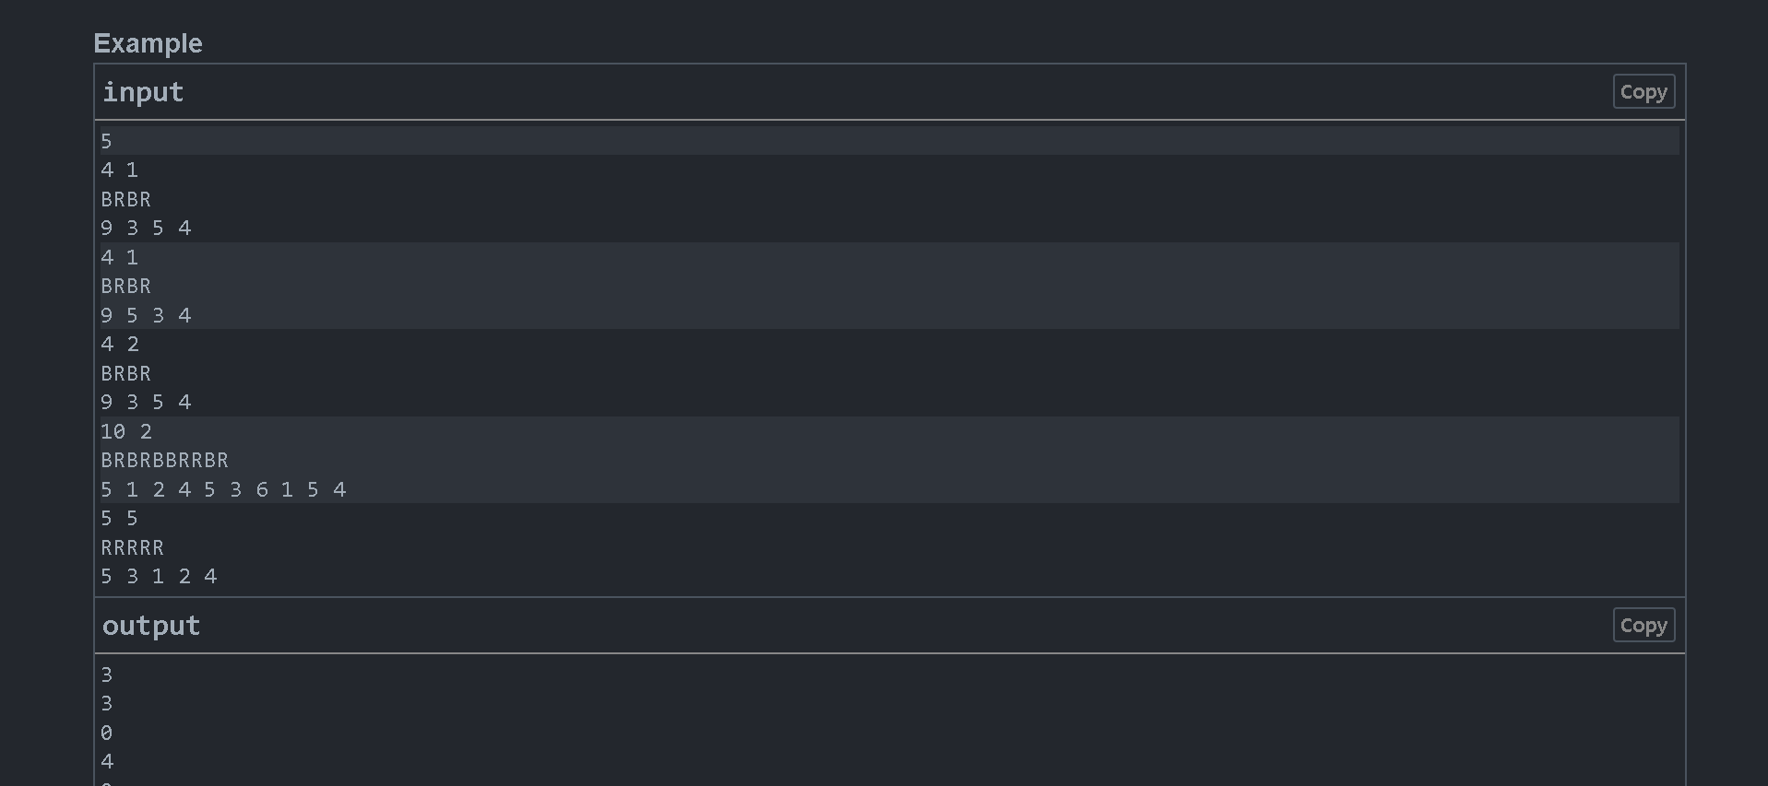
Task: Click the input line "4 2"
Action: coord(120,344)
